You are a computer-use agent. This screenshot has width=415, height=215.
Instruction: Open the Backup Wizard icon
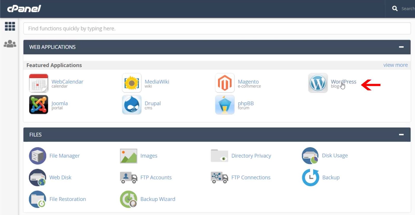tap(129, 199)
